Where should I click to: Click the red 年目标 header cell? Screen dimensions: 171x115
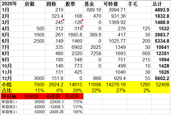pos(12,96)
